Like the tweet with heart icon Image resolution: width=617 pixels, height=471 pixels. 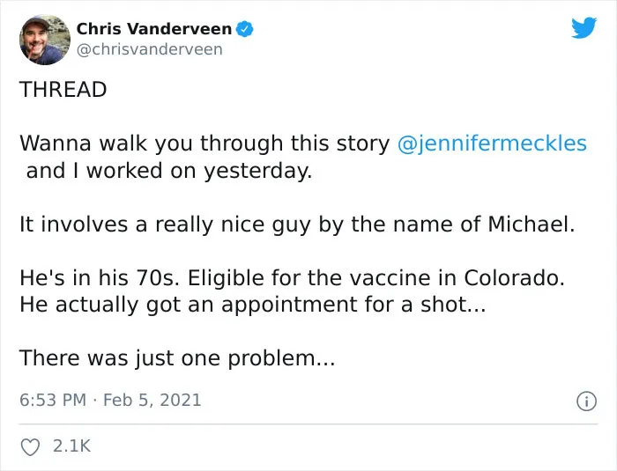(30, 446)
